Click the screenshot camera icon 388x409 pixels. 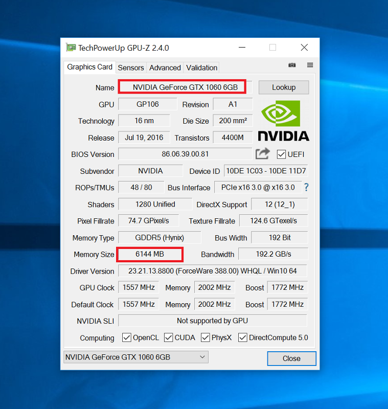click(x=292, y=65)
